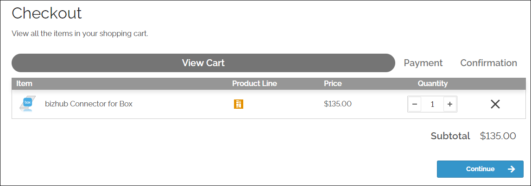Screen dimensions: 531x186
Task: Click the Checkout page heading
Action: click(x=47, y=13)
